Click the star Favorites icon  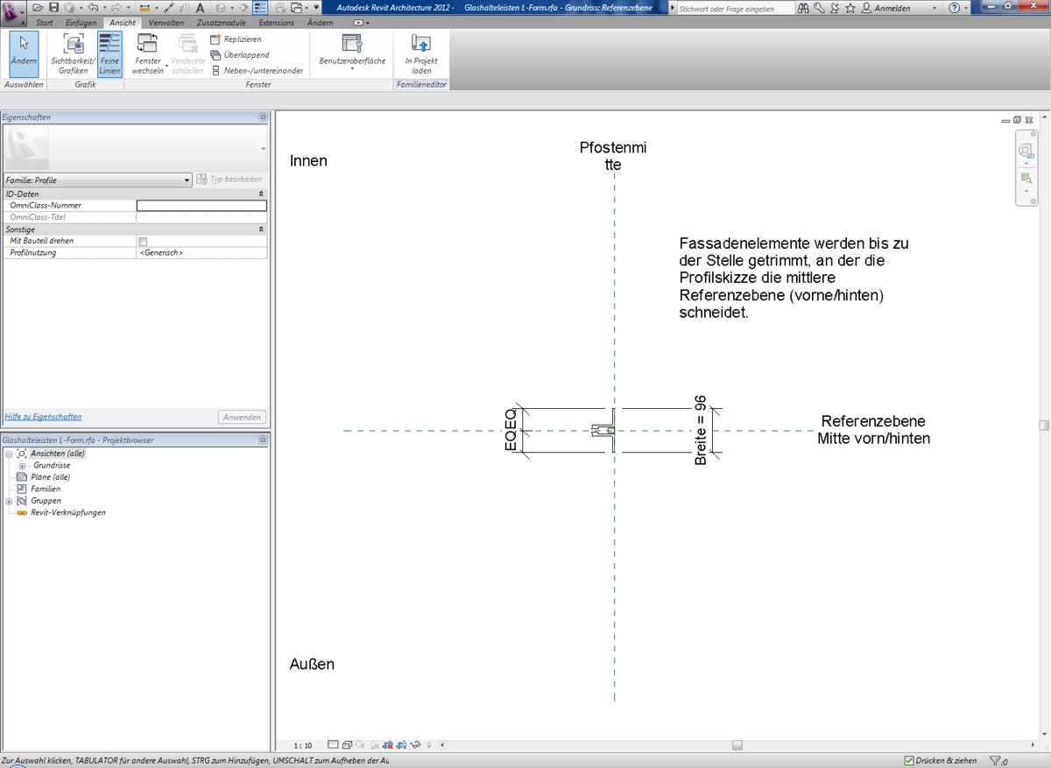850,8
